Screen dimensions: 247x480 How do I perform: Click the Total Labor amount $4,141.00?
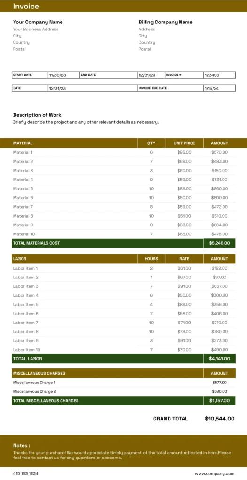point(219,359)
